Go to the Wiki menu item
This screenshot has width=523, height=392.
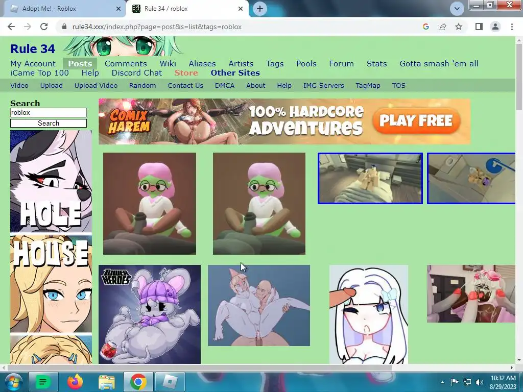pyautogui.click(x=168, y=64)
